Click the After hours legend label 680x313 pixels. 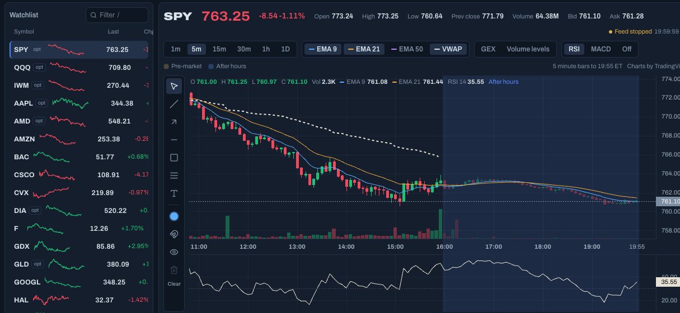coord(227,67)
